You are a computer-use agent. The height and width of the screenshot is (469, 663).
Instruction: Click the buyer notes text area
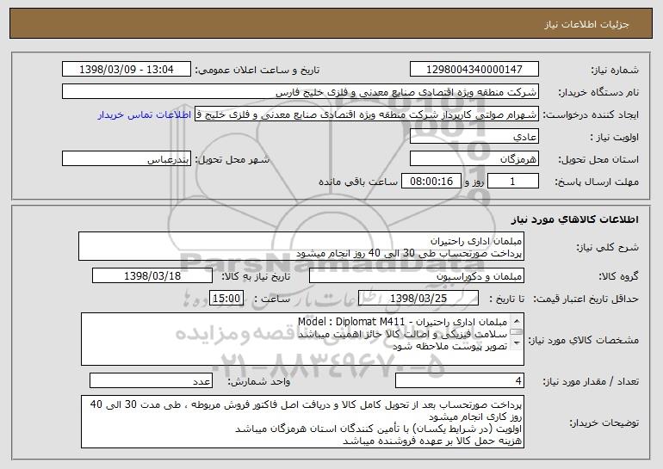pos(302,422)
